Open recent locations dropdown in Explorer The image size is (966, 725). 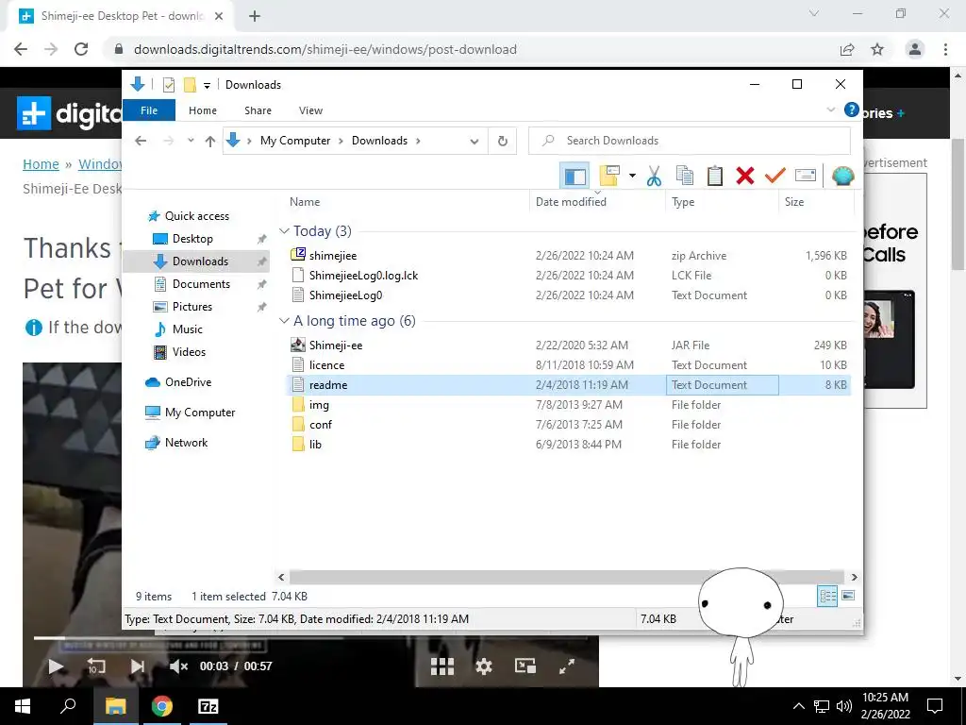191,141
